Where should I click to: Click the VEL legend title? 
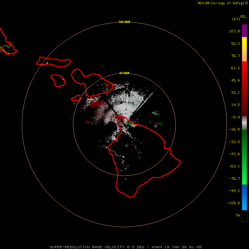tap(243, 17)
